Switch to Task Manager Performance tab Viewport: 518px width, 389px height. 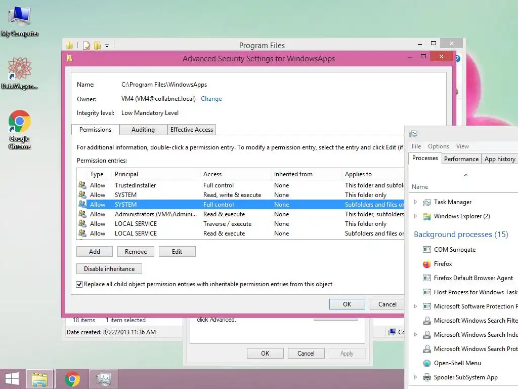[461, 159]
